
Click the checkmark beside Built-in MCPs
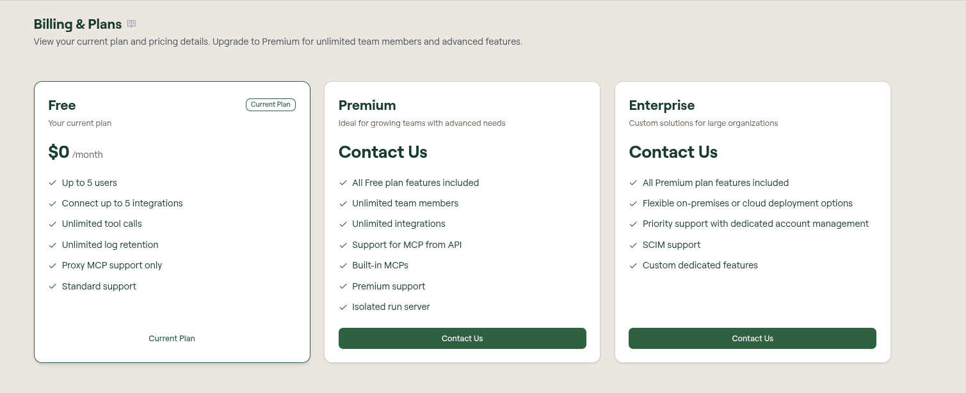343,265
